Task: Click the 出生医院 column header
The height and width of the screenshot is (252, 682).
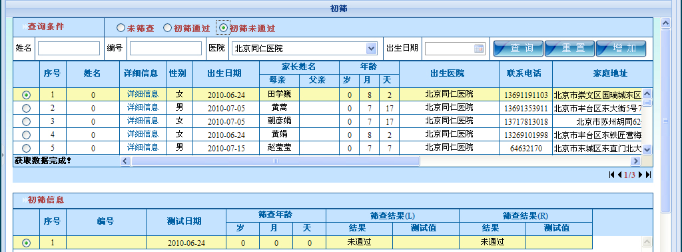Action: (449, 73)
